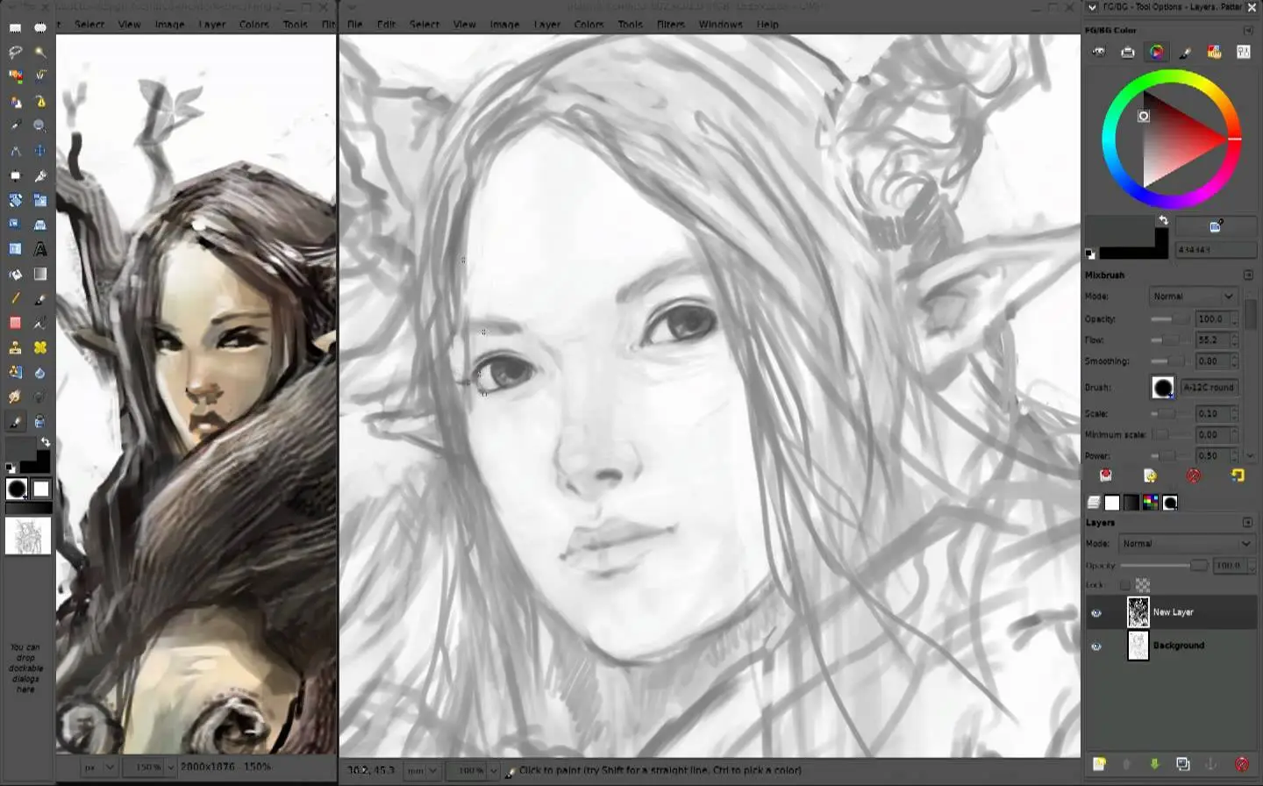Select the yellow Heal tool
Viewport: 1263px width, 786px height.
pos(40,348)
